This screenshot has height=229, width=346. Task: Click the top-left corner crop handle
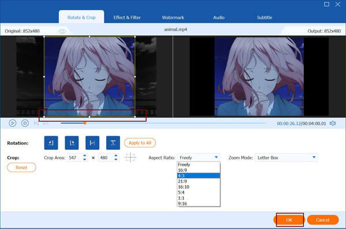tap(44, 37)
